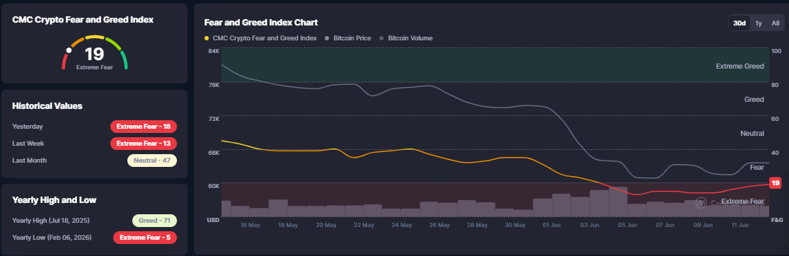Click the Extreme Greed zone label

[x=739, y=66]
